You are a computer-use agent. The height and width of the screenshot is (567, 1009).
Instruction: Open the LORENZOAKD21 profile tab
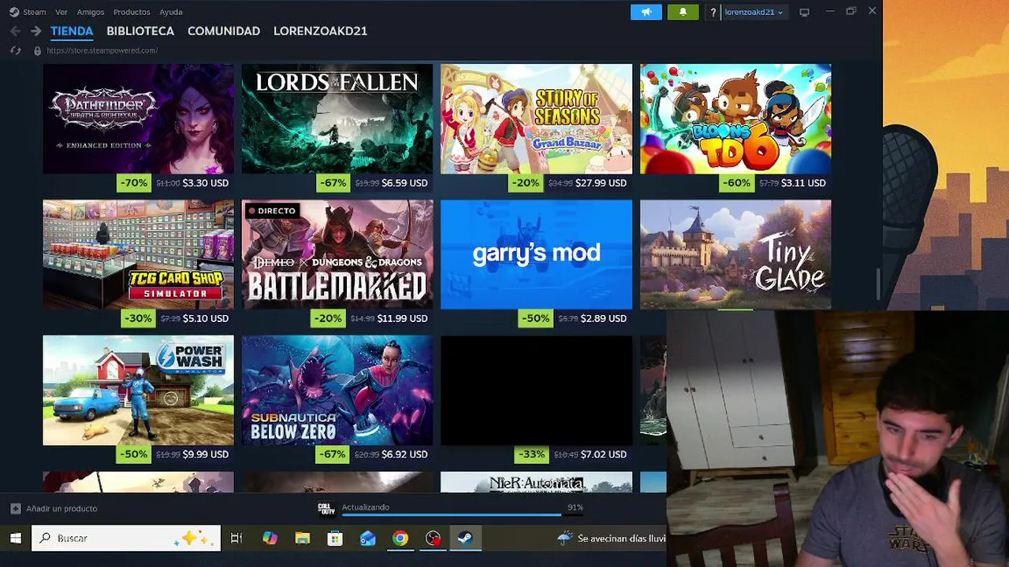pyautogui.click(x=320, y=31)
